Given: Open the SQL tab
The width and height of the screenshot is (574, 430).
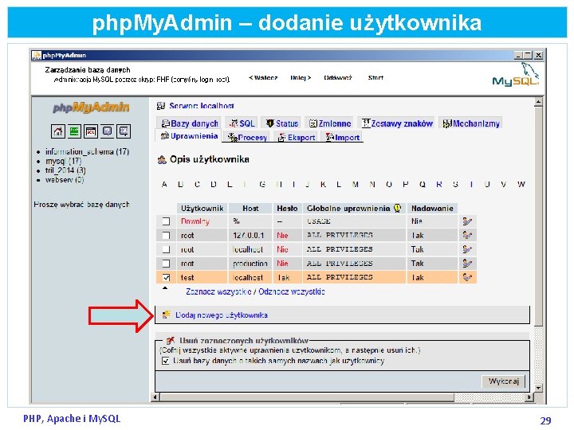Looking at the screenshot, I should (x=242, y=123).
